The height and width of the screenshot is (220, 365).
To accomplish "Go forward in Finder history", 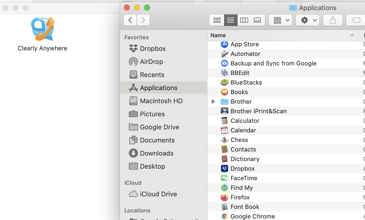I will 143,20.
